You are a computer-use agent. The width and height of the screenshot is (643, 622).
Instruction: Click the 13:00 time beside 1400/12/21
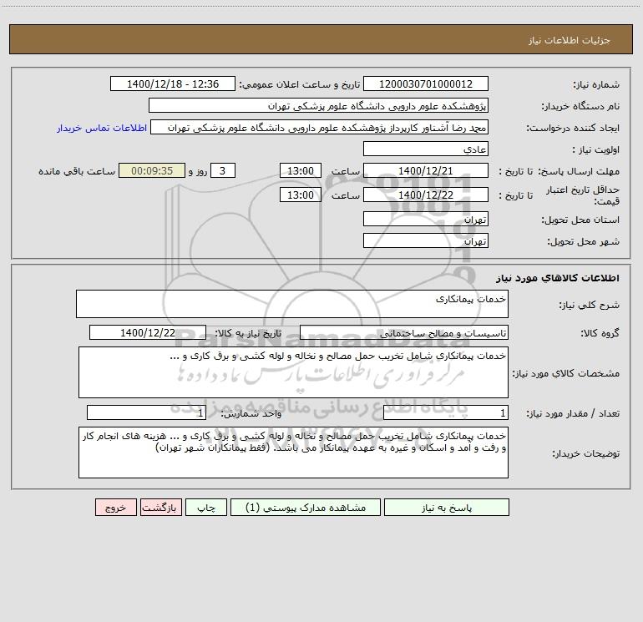coord(300,170)
